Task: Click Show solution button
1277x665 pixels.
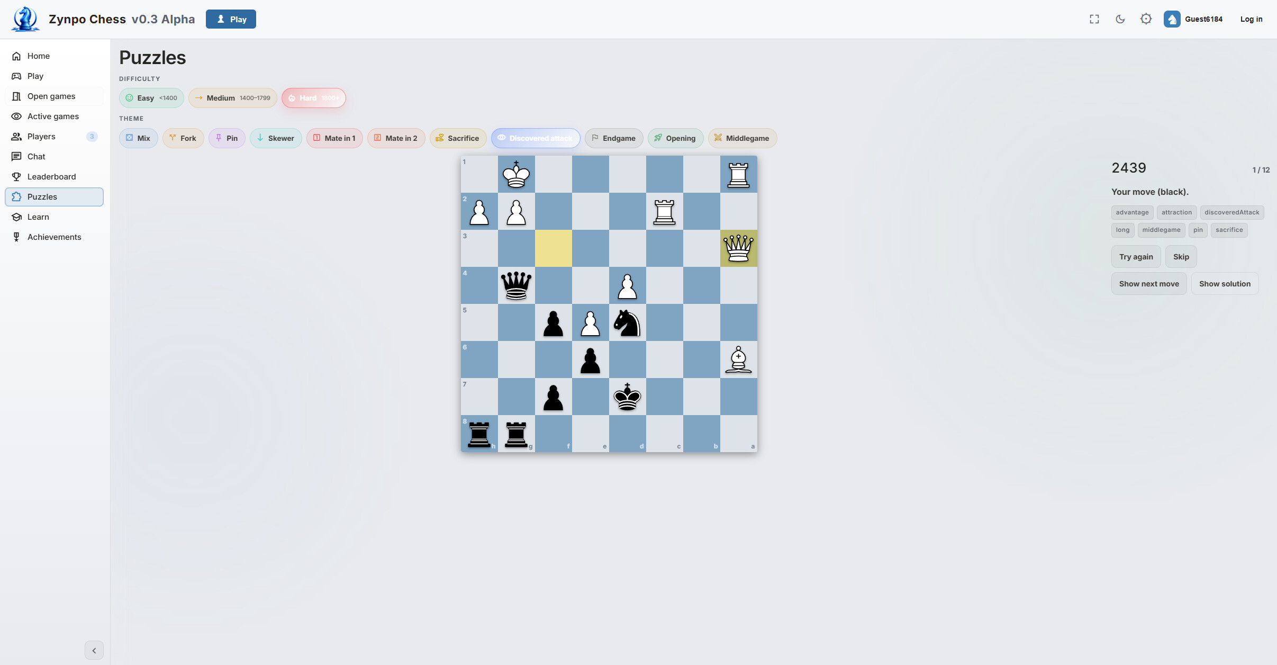Action: 1225,284
